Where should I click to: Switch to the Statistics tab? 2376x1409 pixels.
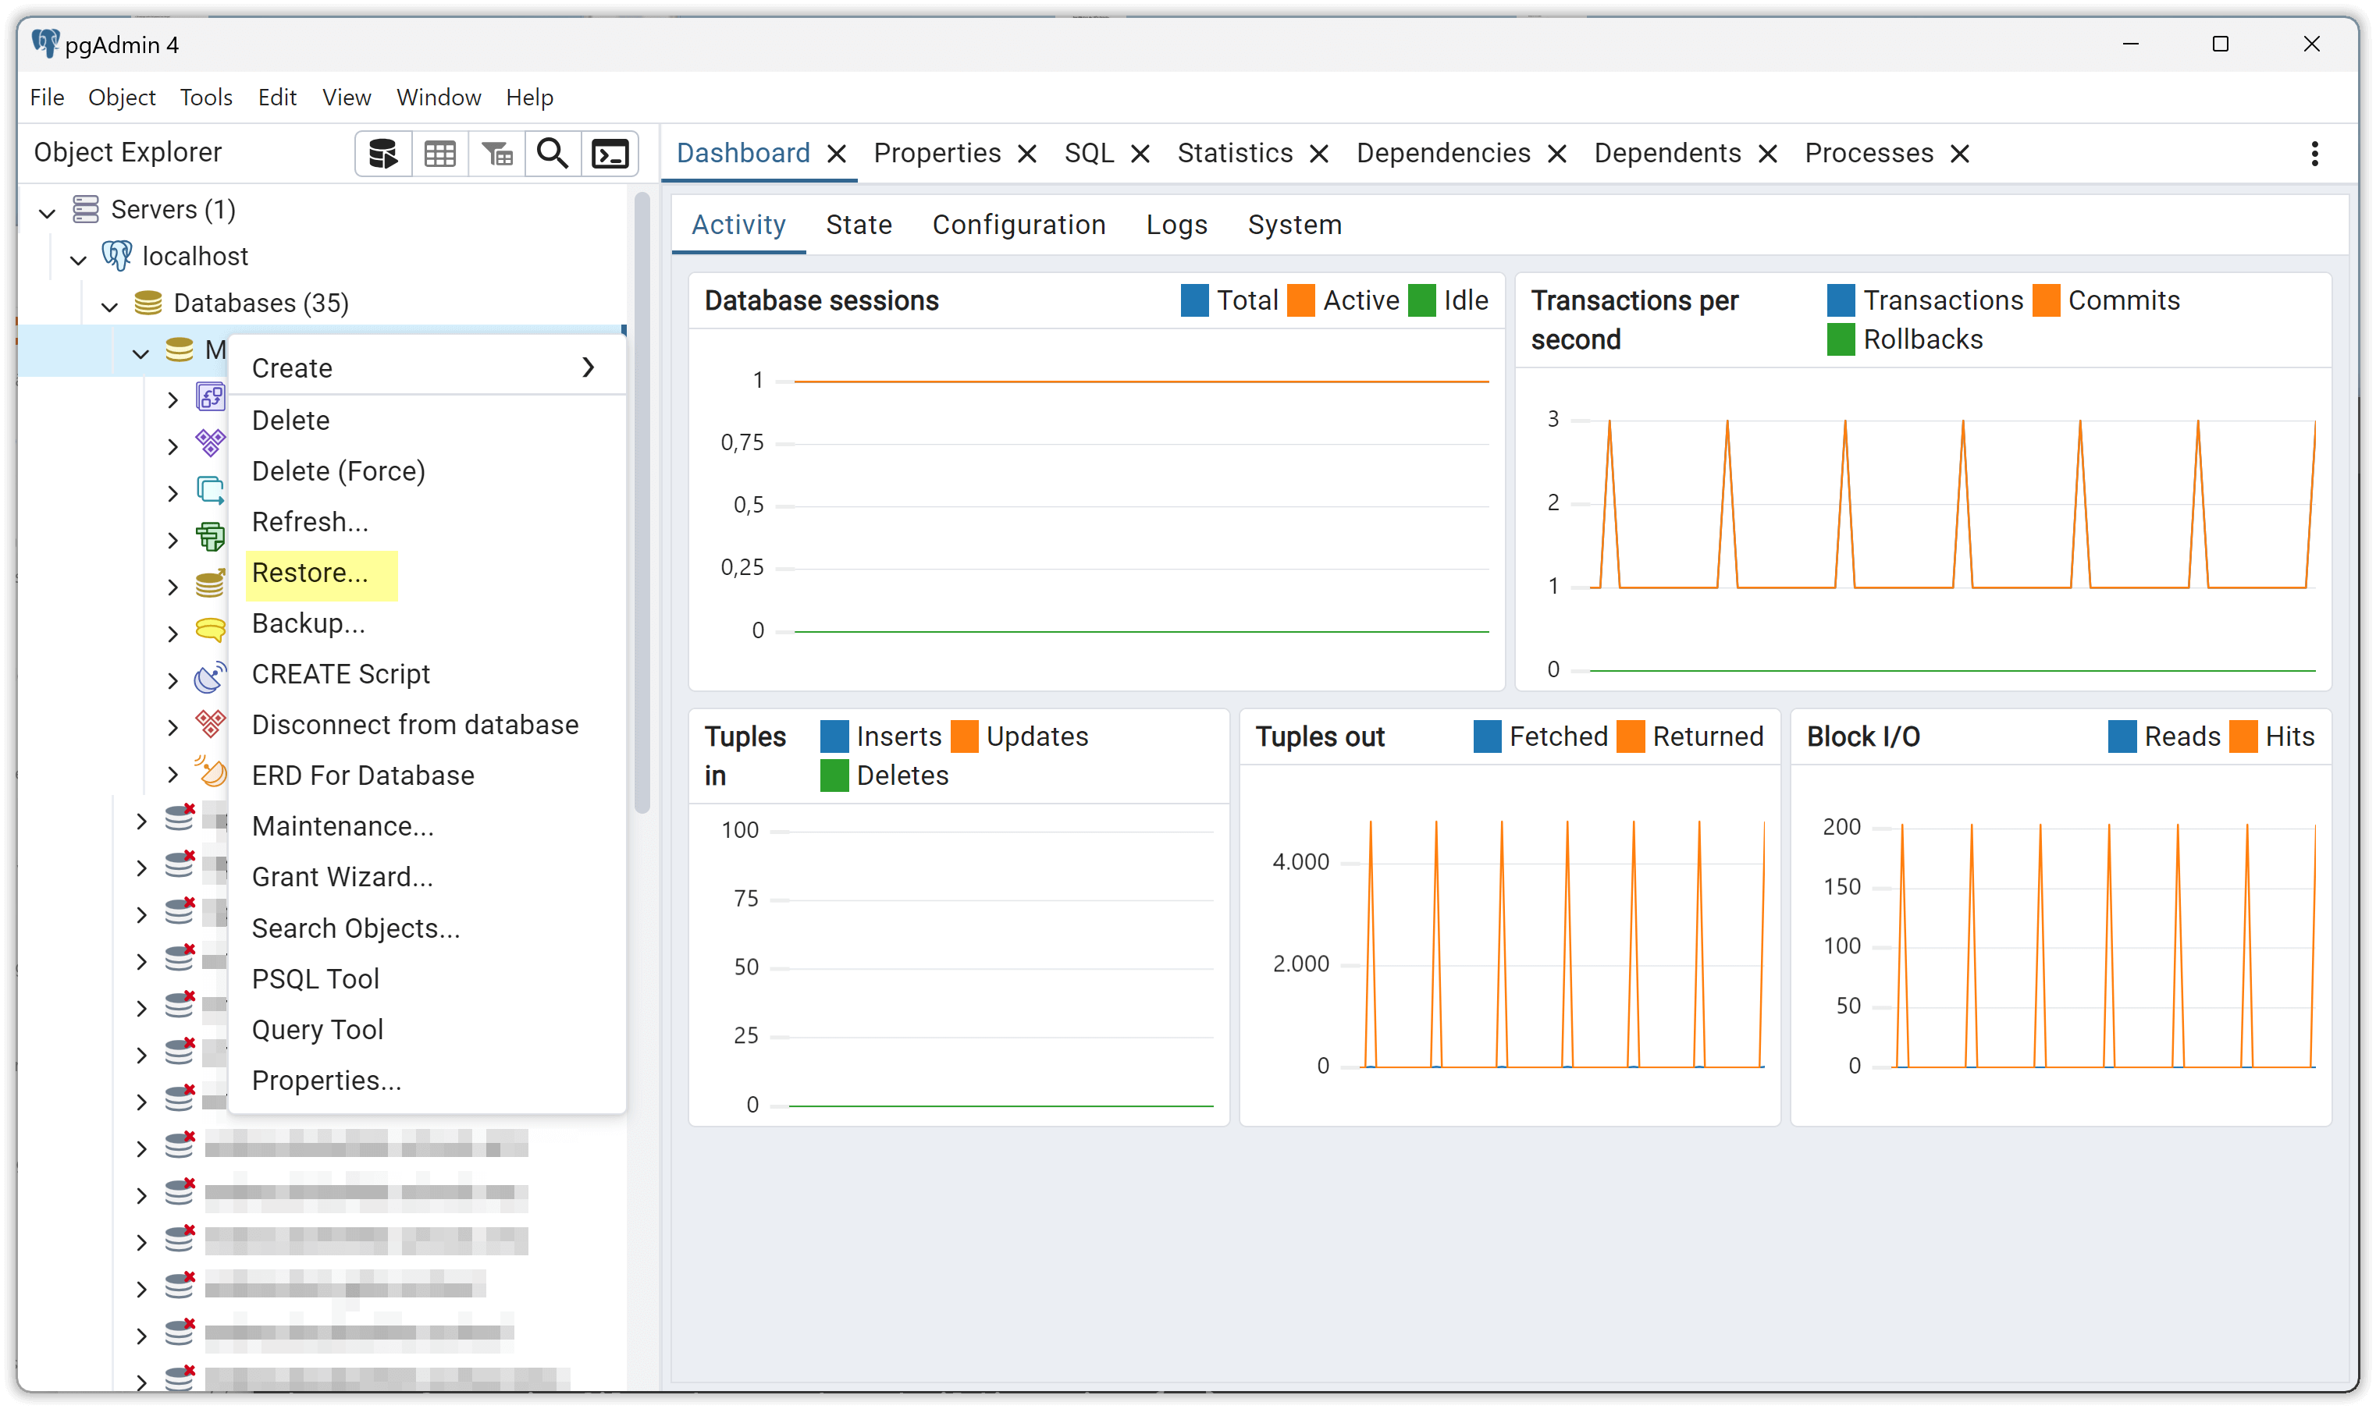pyautogui.click(x=1235, y=153)
